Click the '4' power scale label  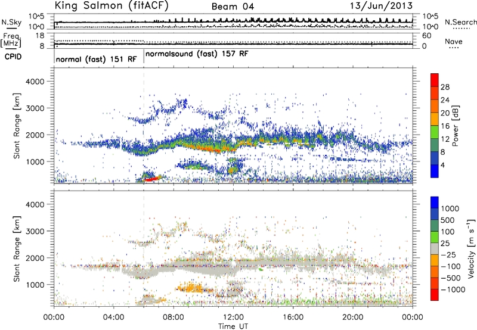tap(442, 166)
